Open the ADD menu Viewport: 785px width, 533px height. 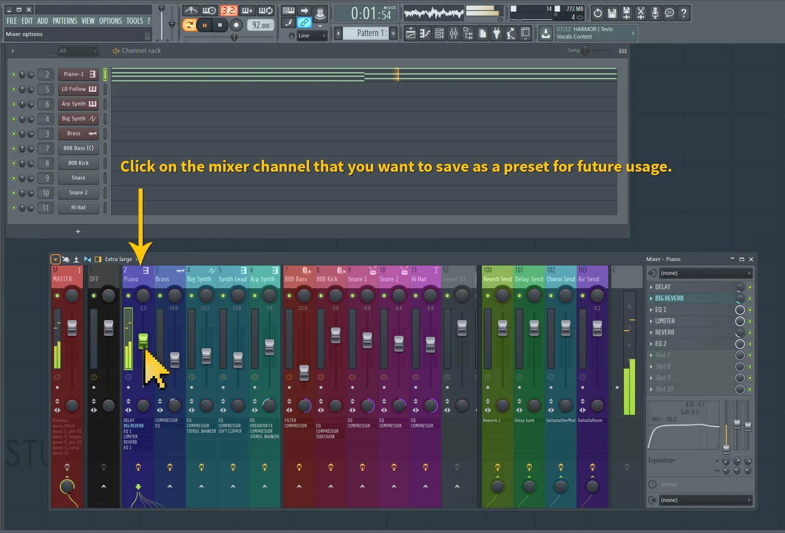(42, 21)
